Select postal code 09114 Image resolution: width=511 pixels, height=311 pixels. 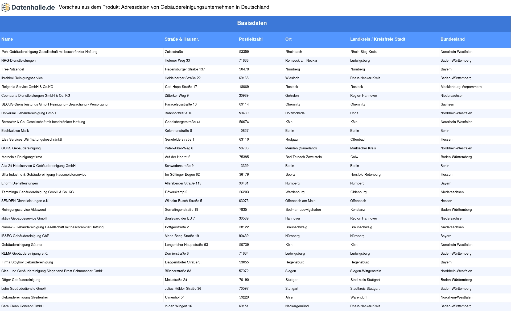point(244,104)
